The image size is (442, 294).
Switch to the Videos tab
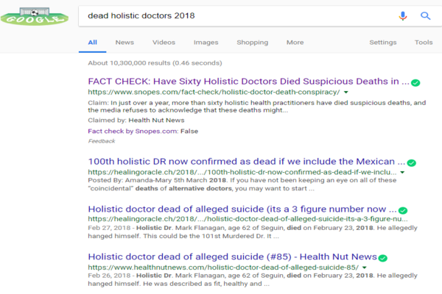[x=164, y=43]
